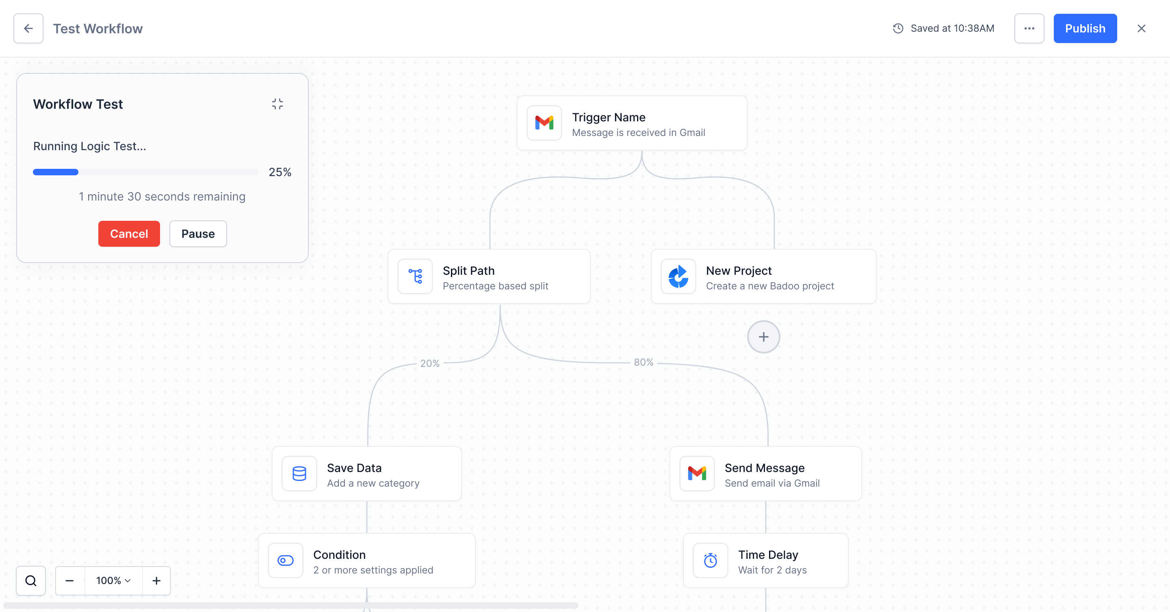This screenshot has width=1170, height=612.
Task: Click the Gmail icon on Send Message node
Action: 696,473
